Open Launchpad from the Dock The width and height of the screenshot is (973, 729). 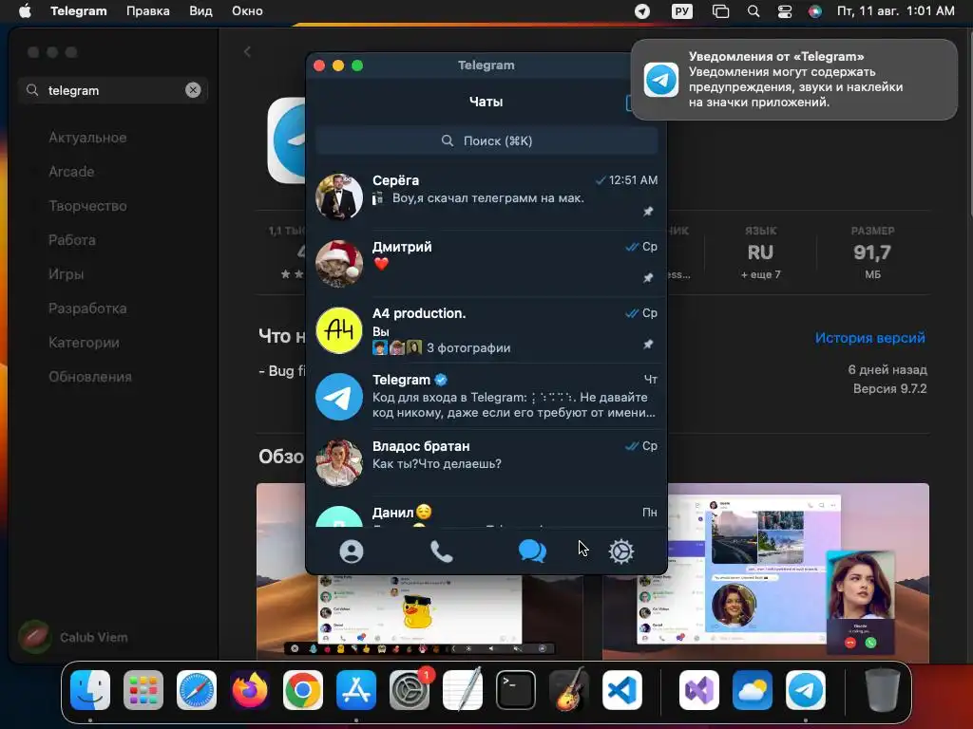point(143,690)
